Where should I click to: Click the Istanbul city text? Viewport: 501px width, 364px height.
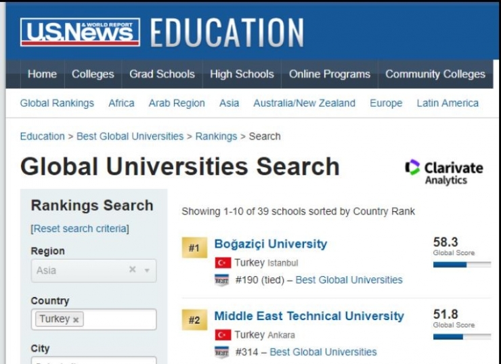coord(283,263)
